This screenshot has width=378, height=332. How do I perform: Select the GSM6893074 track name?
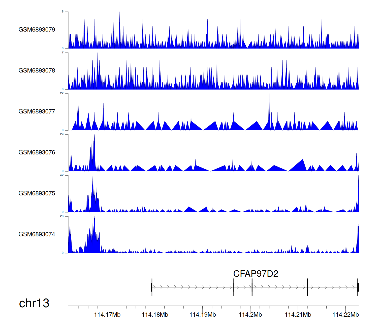click(37, 234)
